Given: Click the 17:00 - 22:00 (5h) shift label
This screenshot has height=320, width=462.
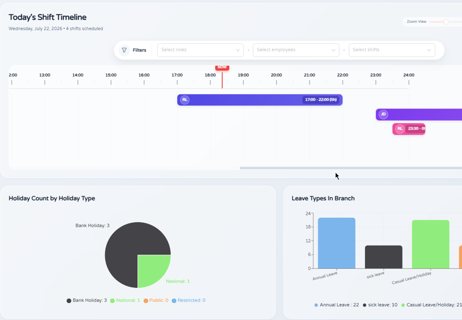Looking at the screenshot, I should tap(321, 100).
